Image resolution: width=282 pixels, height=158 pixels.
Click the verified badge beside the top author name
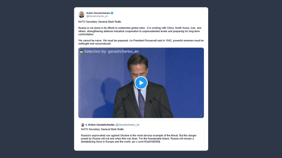click(112, 13)
